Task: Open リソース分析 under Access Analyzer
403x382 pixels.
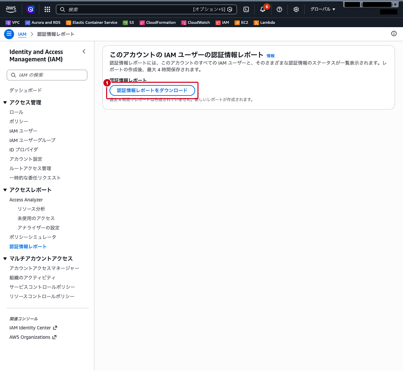Action: pyautogui.click(x=31, y=209)
